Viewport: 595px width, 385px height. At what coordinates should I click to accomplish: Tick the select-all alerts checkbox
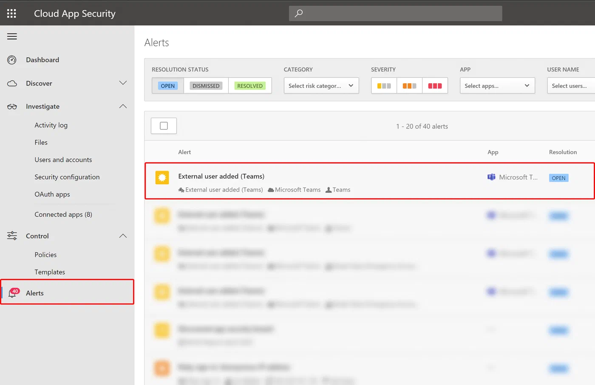point(164,126)
